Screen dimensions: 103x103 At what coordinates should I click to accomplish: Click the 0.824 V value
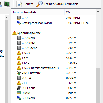[71, 78]
